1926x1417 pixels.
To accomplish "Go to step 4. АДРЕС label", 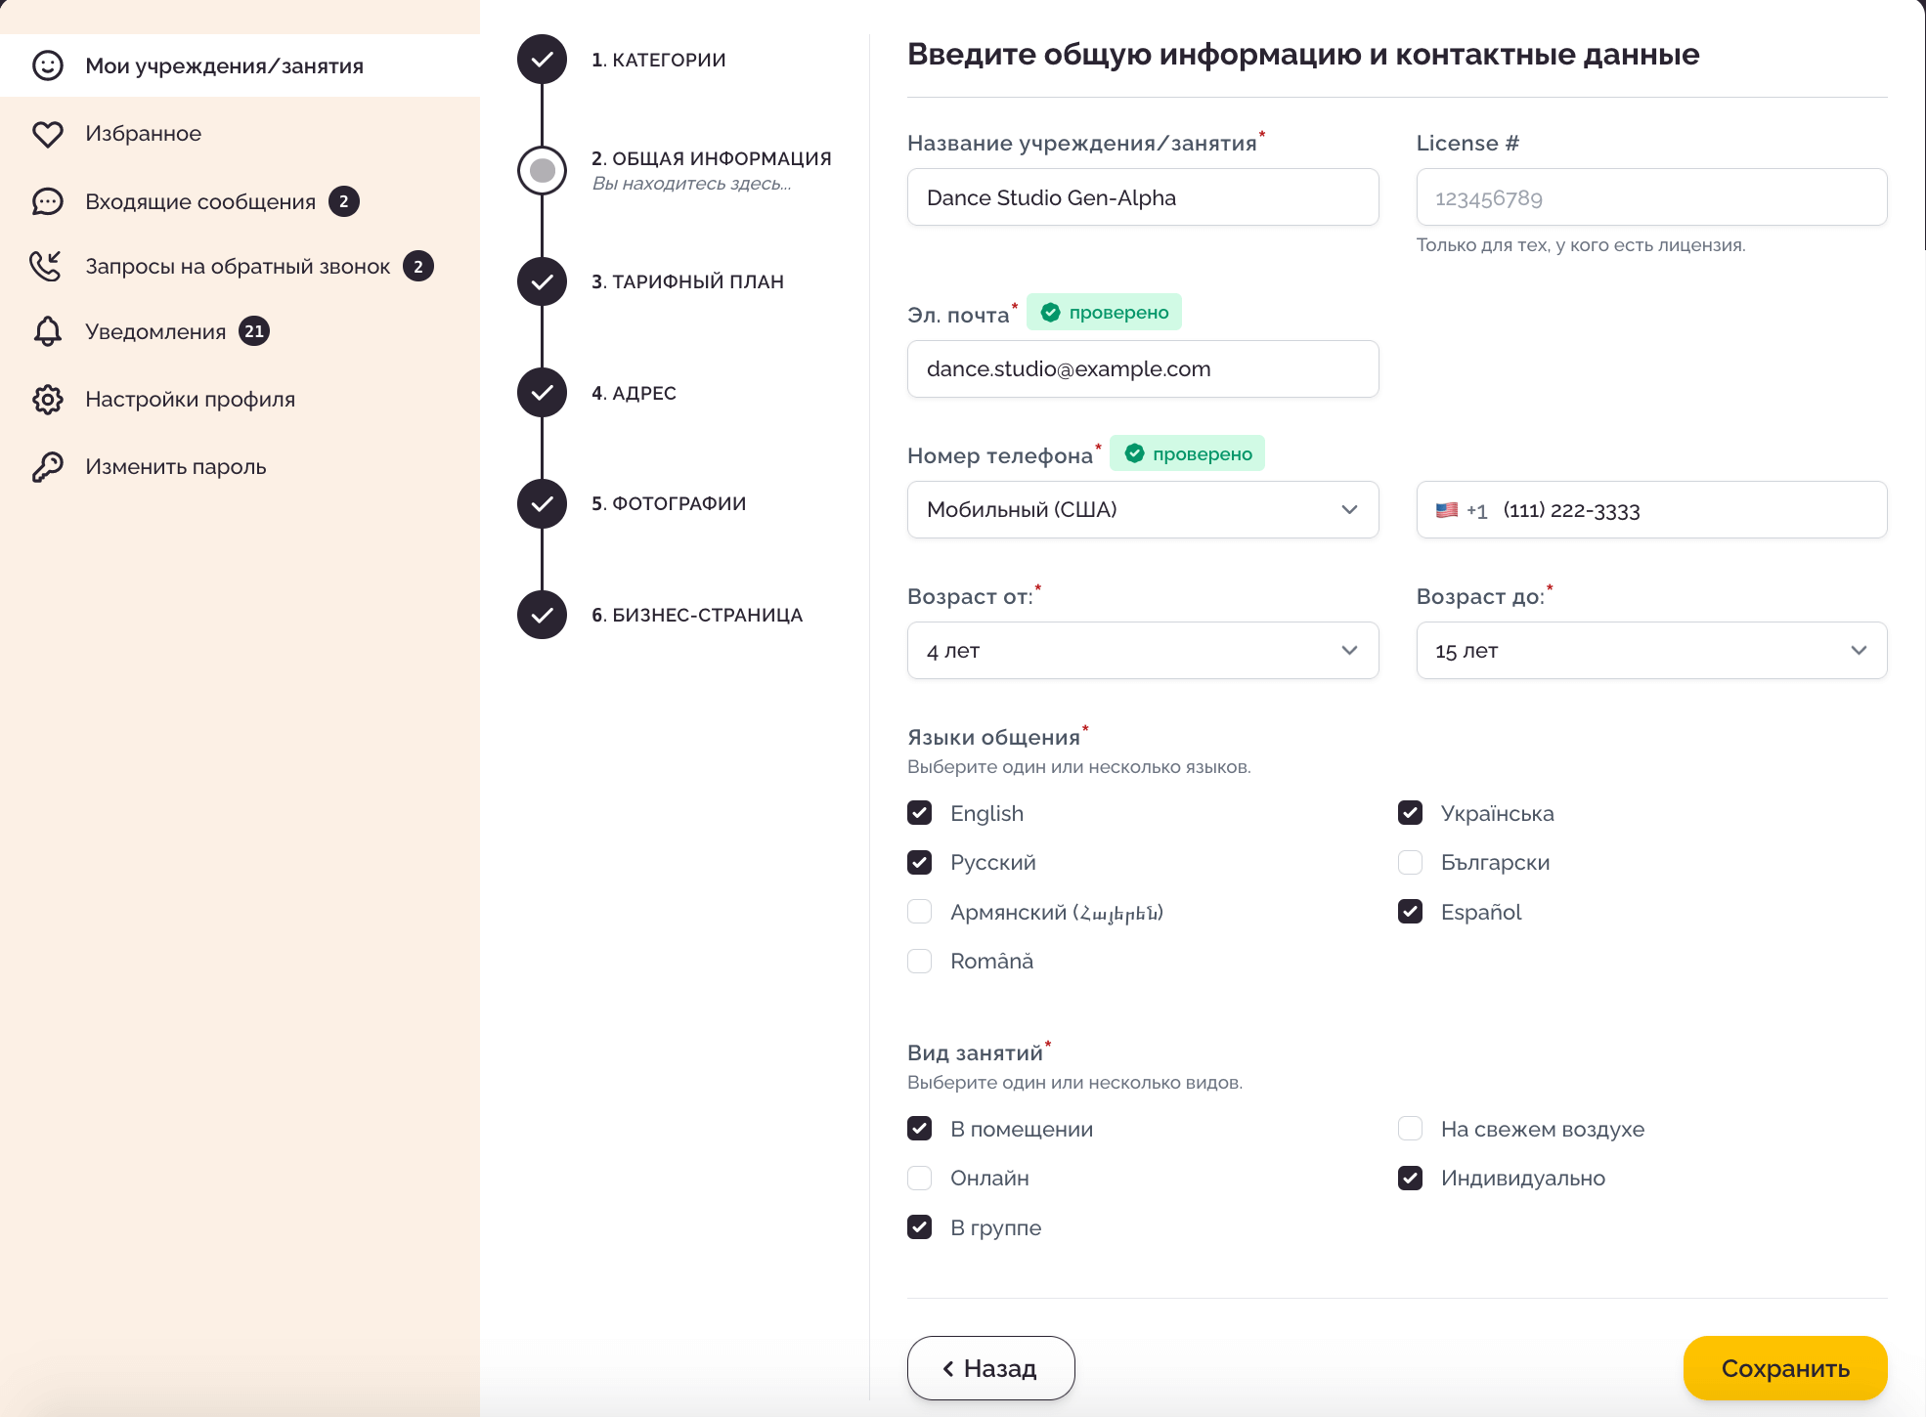I will tap(634, 393).
